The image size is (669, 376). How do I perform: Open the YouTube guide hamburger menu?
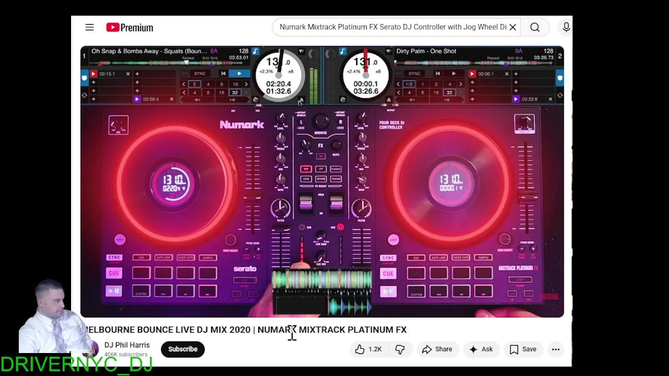[89, 27]
